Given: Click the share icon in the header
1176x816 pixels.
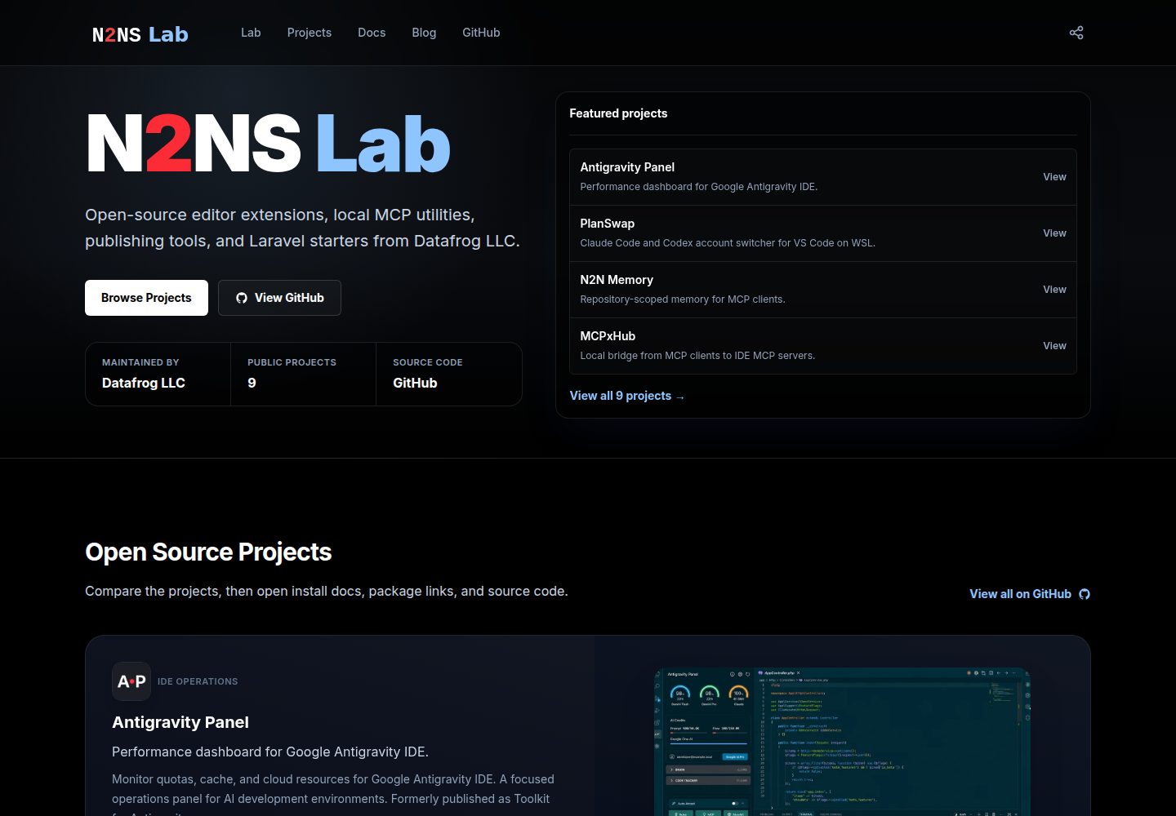Looking at the screenshot, I should click(x=1076, y=33).
